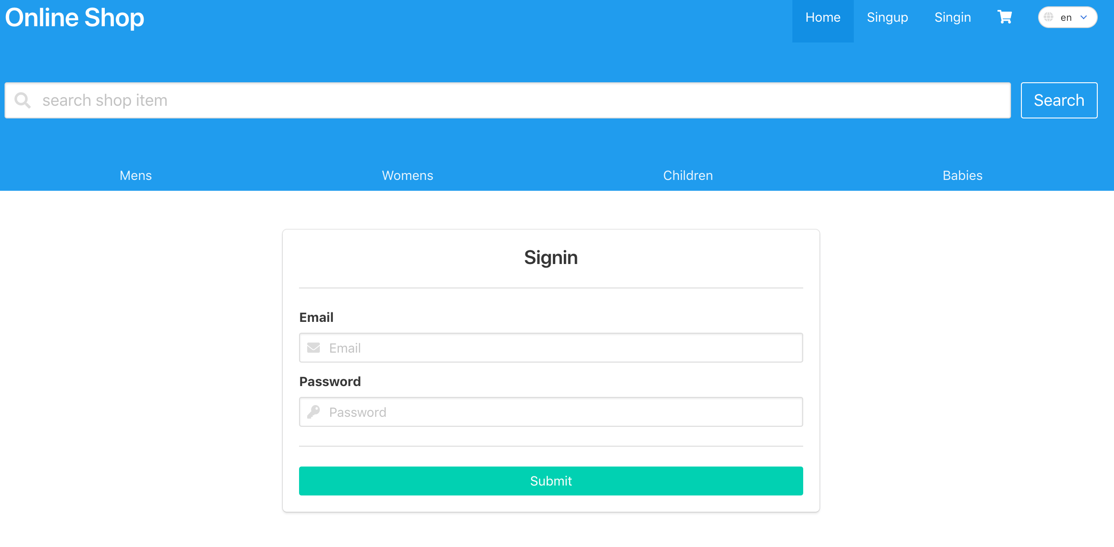
Task: Click the email envelope icon in field
Action: pyautogui.click(x=314, y=348)
